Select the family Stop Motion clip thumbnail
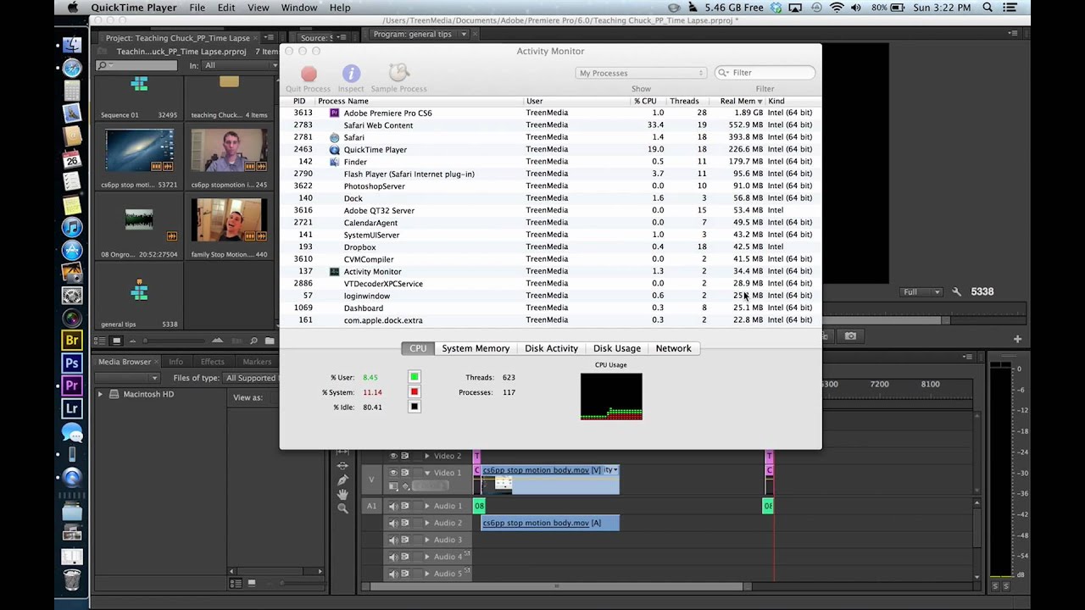Image resolution: width=1085 pixels, height=610 pixels. (x=229, y=220)
